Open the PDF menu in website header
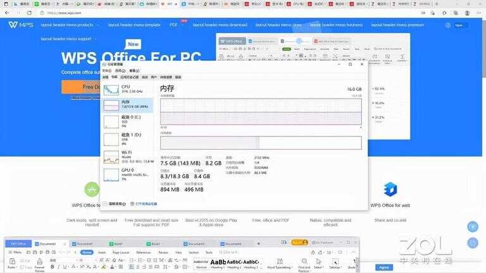The width and height of the screenshot is (486, 273). 173,25
